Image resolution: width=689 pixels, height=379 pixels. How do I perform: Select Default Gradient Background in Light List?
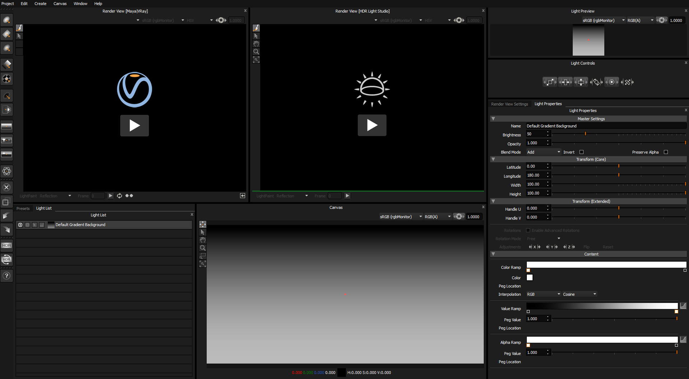point(104,225)
